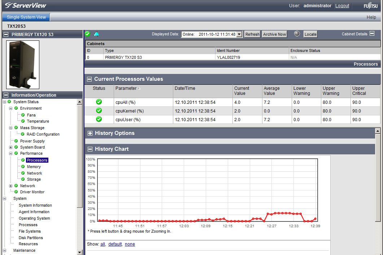Collapse the Maintenance tree node
The height and width of the screenshot is (255, 383).
(x=4, y=251)
